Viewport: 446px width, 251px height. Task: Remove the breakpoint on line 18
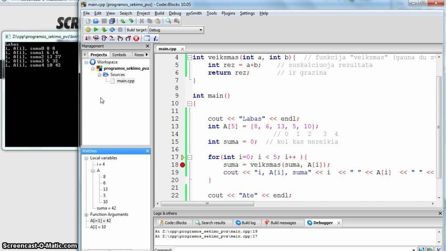coord(182,165)
